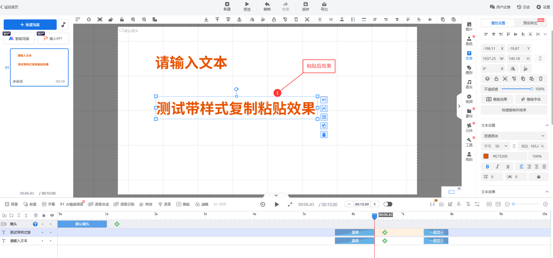Open the font size 50 dropdown
Viewport: 553px width, 258px height.
click(501, 146)
